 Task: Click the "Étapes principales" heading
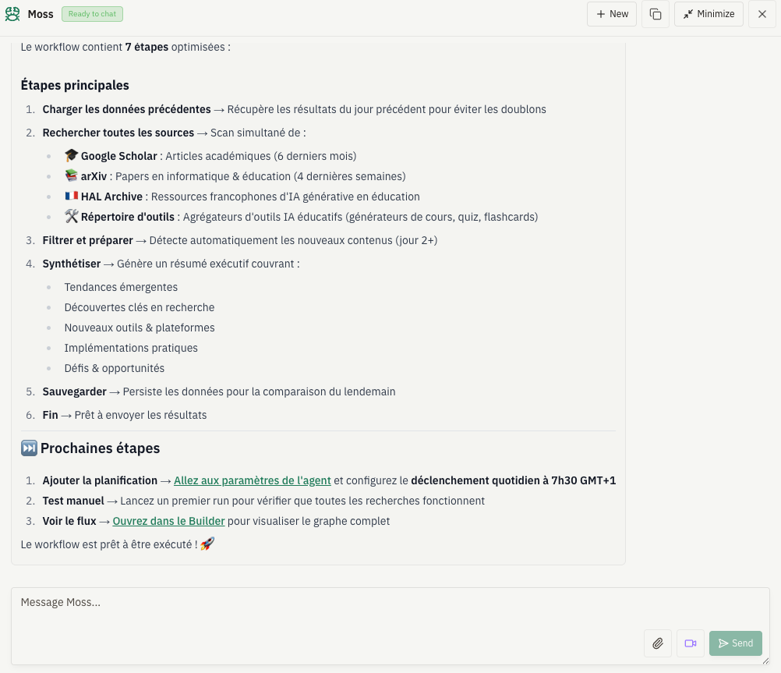75,85
